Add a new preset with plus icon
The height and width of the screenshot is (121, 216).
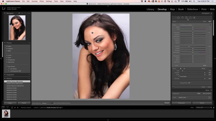(x=29, y=43)
